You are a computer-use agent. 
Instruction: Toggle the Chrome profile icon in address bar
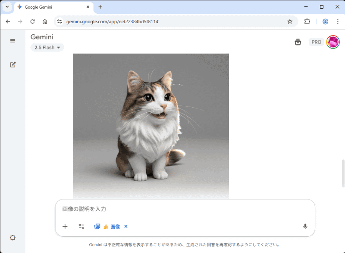coord(326,21)
